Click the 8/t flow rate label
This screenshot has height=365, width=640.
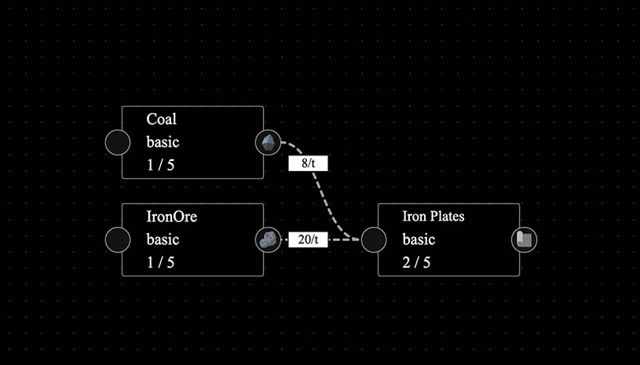308,164
